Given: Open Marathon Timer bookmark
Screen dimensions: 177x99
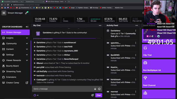Looking at the screenshot, I should (118, 8).
